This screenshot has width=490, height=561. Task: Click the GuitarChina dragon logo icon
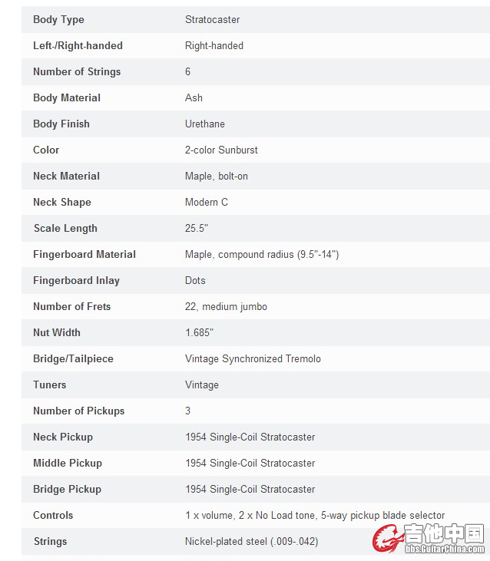point(389,539)
